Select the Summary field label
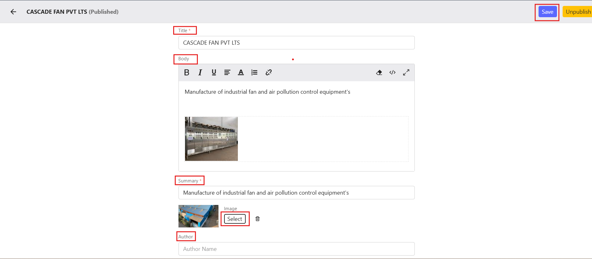592x259 pixels. [x=188, y=181]
